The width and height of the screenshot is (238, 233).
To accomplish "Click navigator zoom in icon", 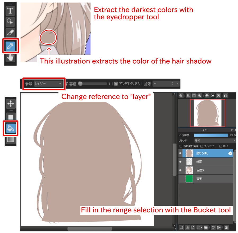I will pos(188,96).
